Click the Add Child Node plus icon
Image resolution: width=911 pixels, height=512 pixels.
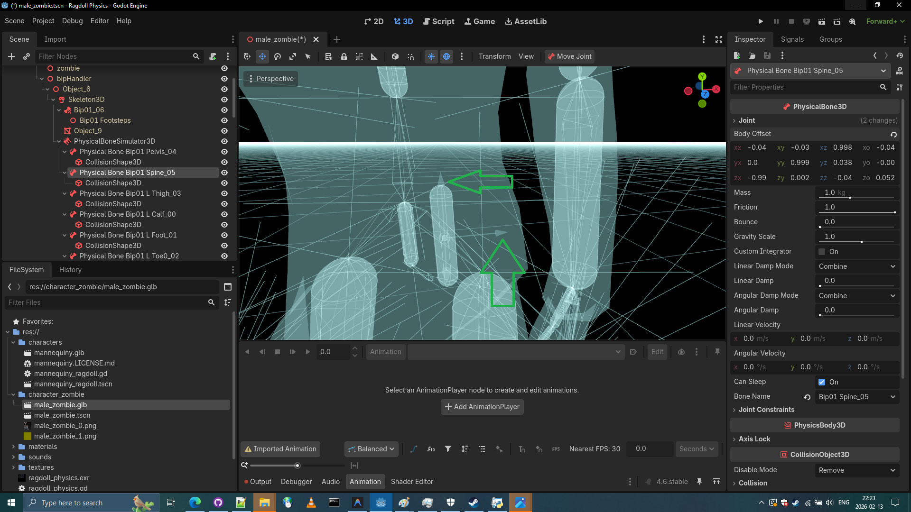click(x=11, y=56)
